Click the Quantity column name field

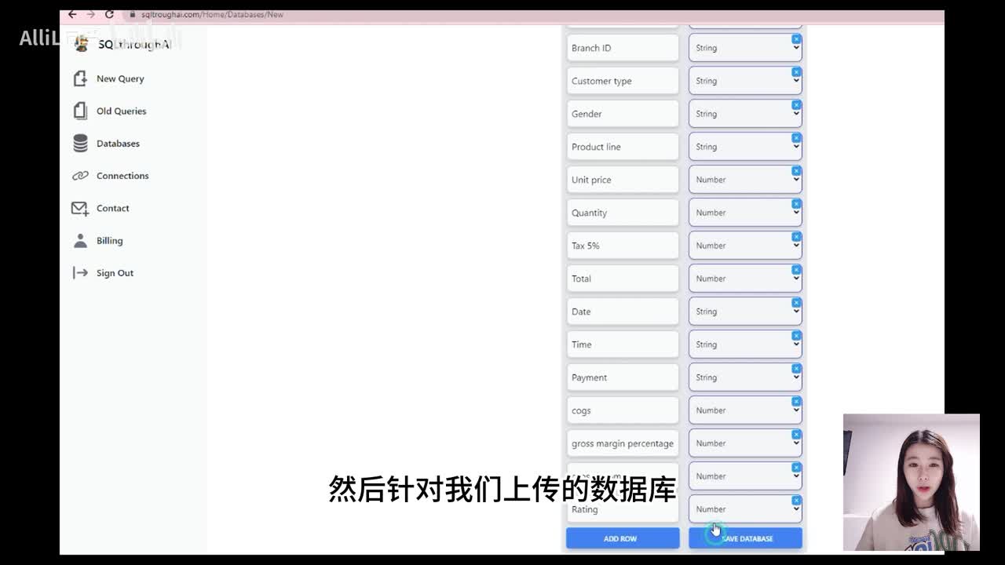622,213
